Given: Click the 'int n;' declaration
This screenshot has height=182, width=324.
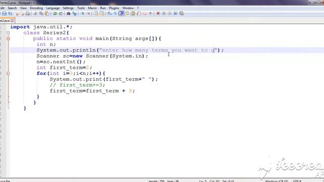Looking at the screenshot, I should coord(46,44).
